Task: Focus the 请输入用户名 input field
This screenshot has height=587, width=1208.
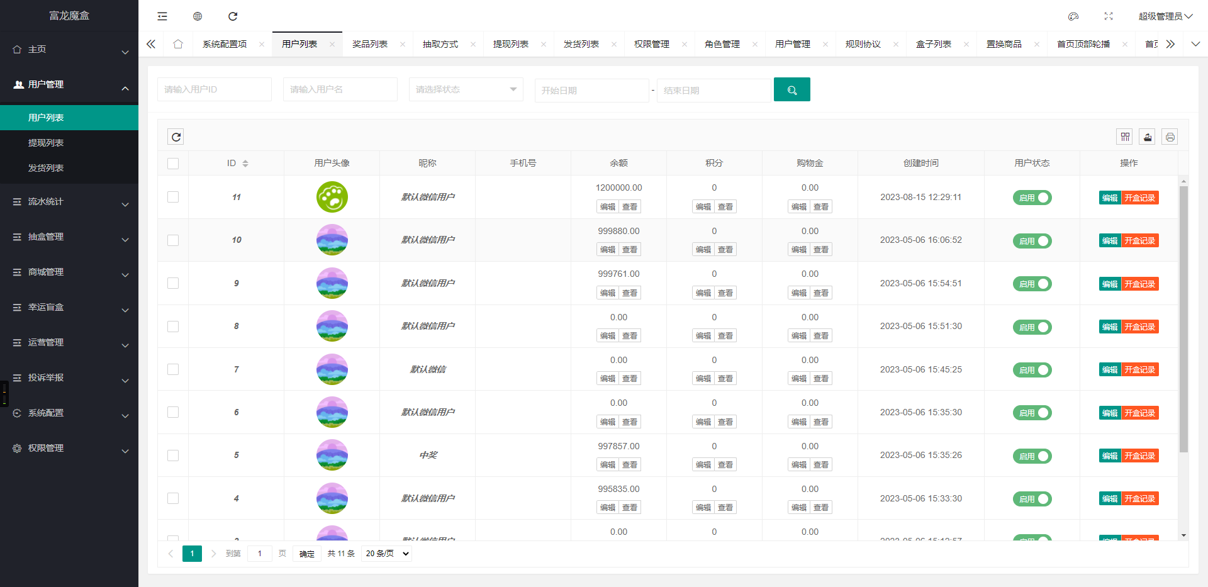Action: tap(340, 89)
